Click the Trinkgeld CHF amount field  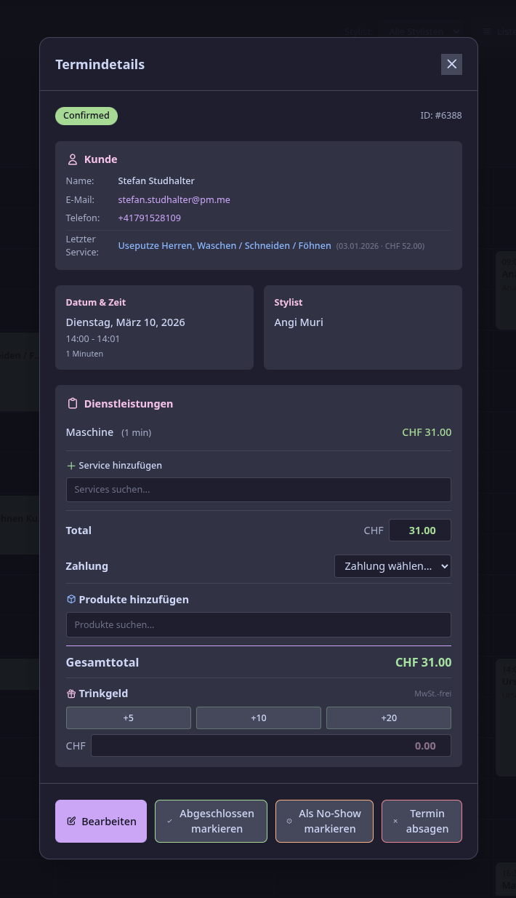(x=270, y=745)
